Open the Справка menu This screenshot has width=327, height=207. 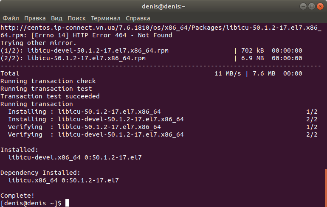click(138, 18)
